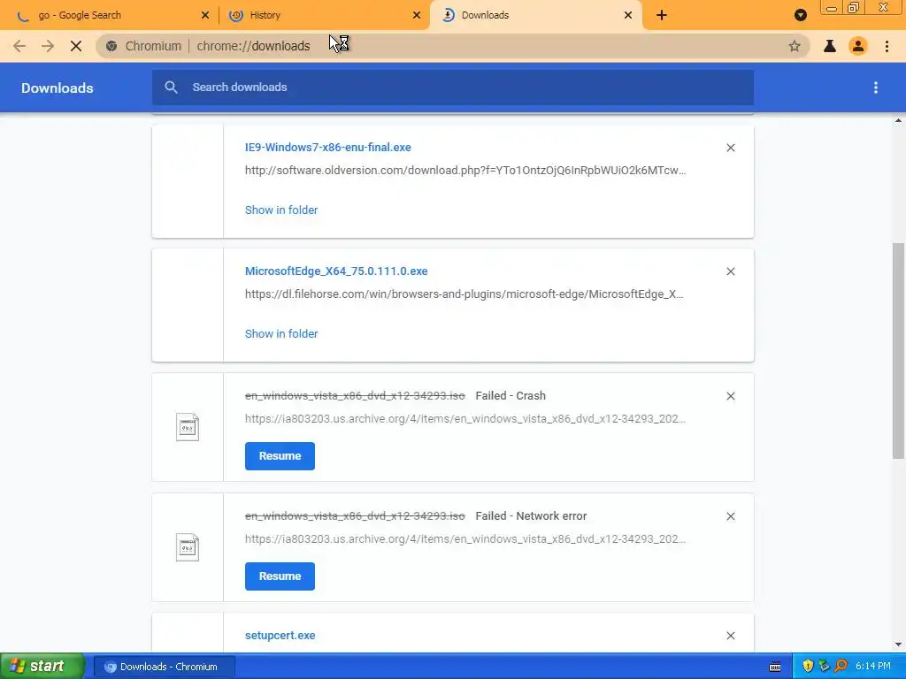
Task: Resume the Failed - Network error download
Action: [x=280, y=576]
